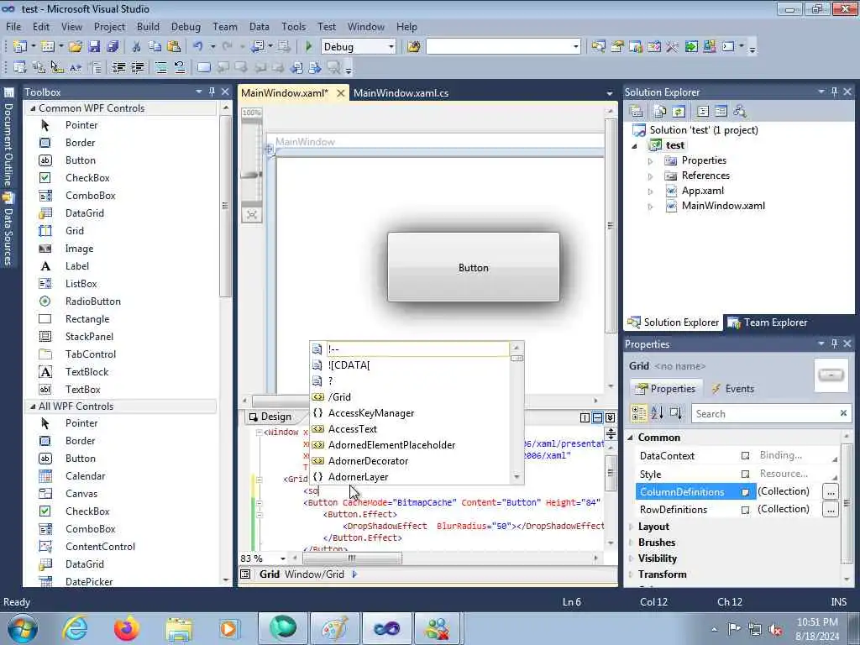Collapse the XAML pane with the chevron button
860x645 pixels.
click(610, 418)
